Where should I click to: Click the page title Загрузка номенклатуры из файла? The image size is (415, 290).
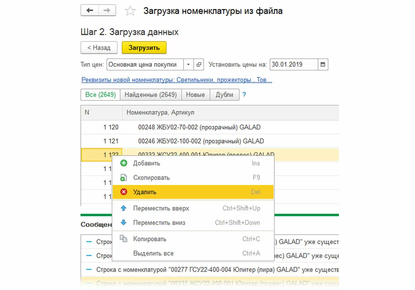(213, 11)
